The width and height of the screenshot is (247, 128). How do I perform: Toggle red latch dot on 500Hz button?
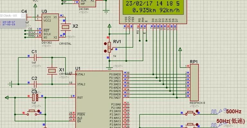[197, 111]
